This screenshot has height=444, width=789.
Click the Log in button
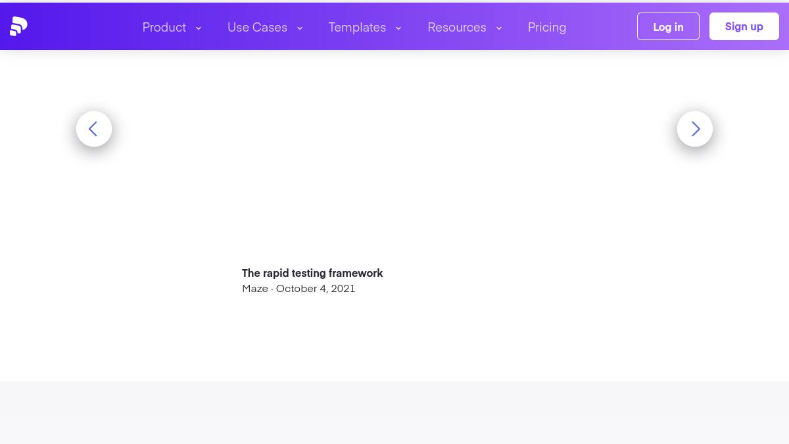(x=668, y=26)
